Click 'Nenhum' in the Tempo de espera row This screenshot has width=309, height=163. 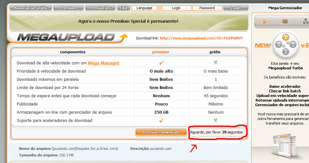point(161,96)
